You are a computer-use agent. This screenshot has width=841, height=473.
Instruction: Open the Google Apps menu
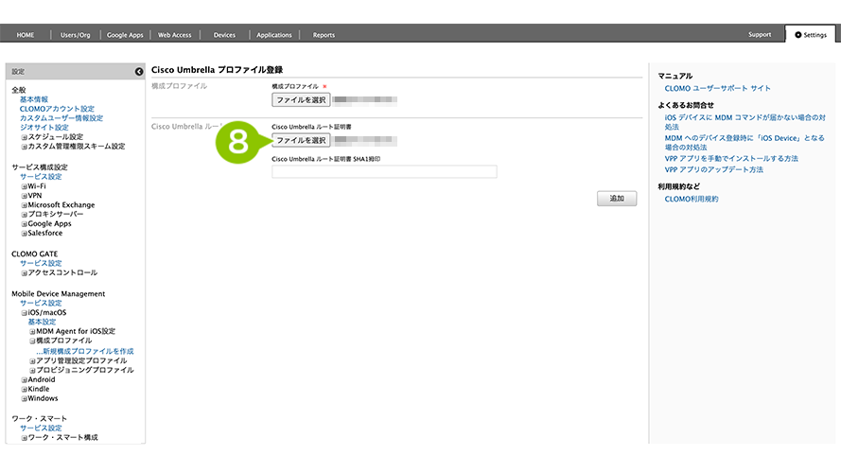click(125, 35)
